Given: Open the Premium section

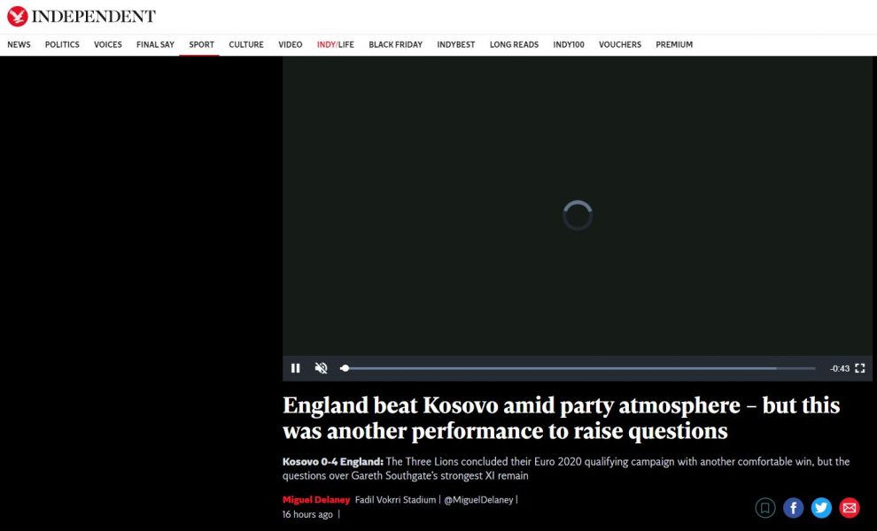Looking at the screenshot, I should (x=674, y=45).
